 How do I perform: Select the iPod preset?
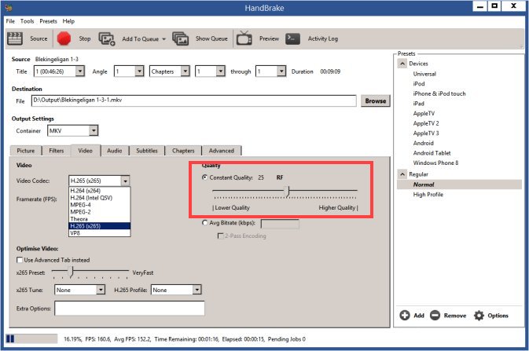pyautogui.click(x=419, y=83)
